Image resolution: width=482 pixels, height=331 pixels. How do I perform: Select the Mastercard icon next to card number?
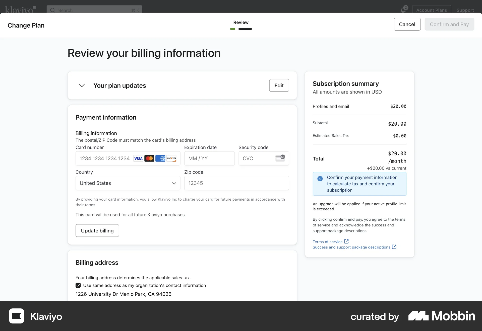pos(149,158)
